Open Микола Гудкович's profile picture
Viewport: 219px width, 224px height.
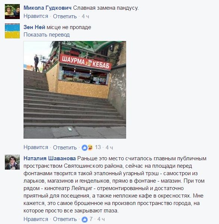pos(12,12)
